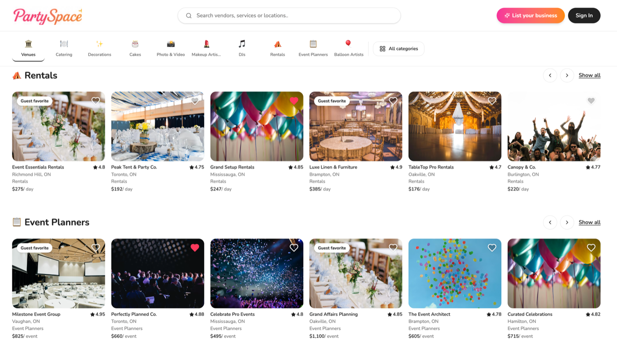This screenshot has height=352, width=617.
Task: Open Milestone Event Group photo
Action: click(59, 274)
